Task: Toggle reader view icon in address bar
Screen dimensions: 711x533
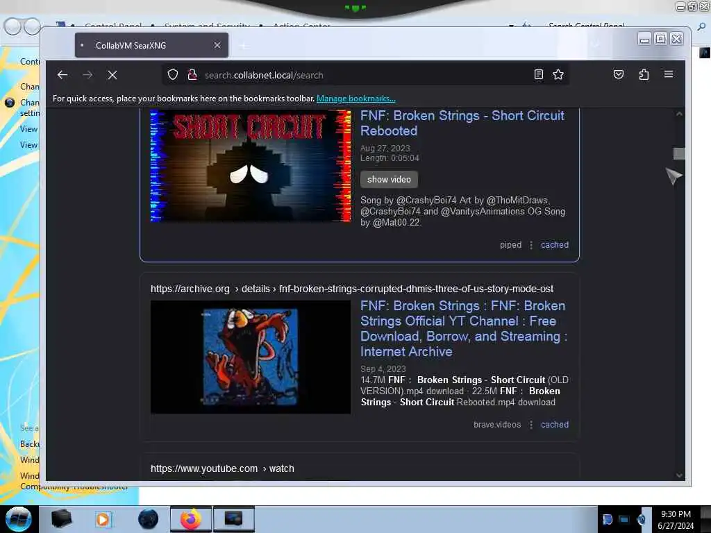Action: pyautogui.click(x=539, y=74)
